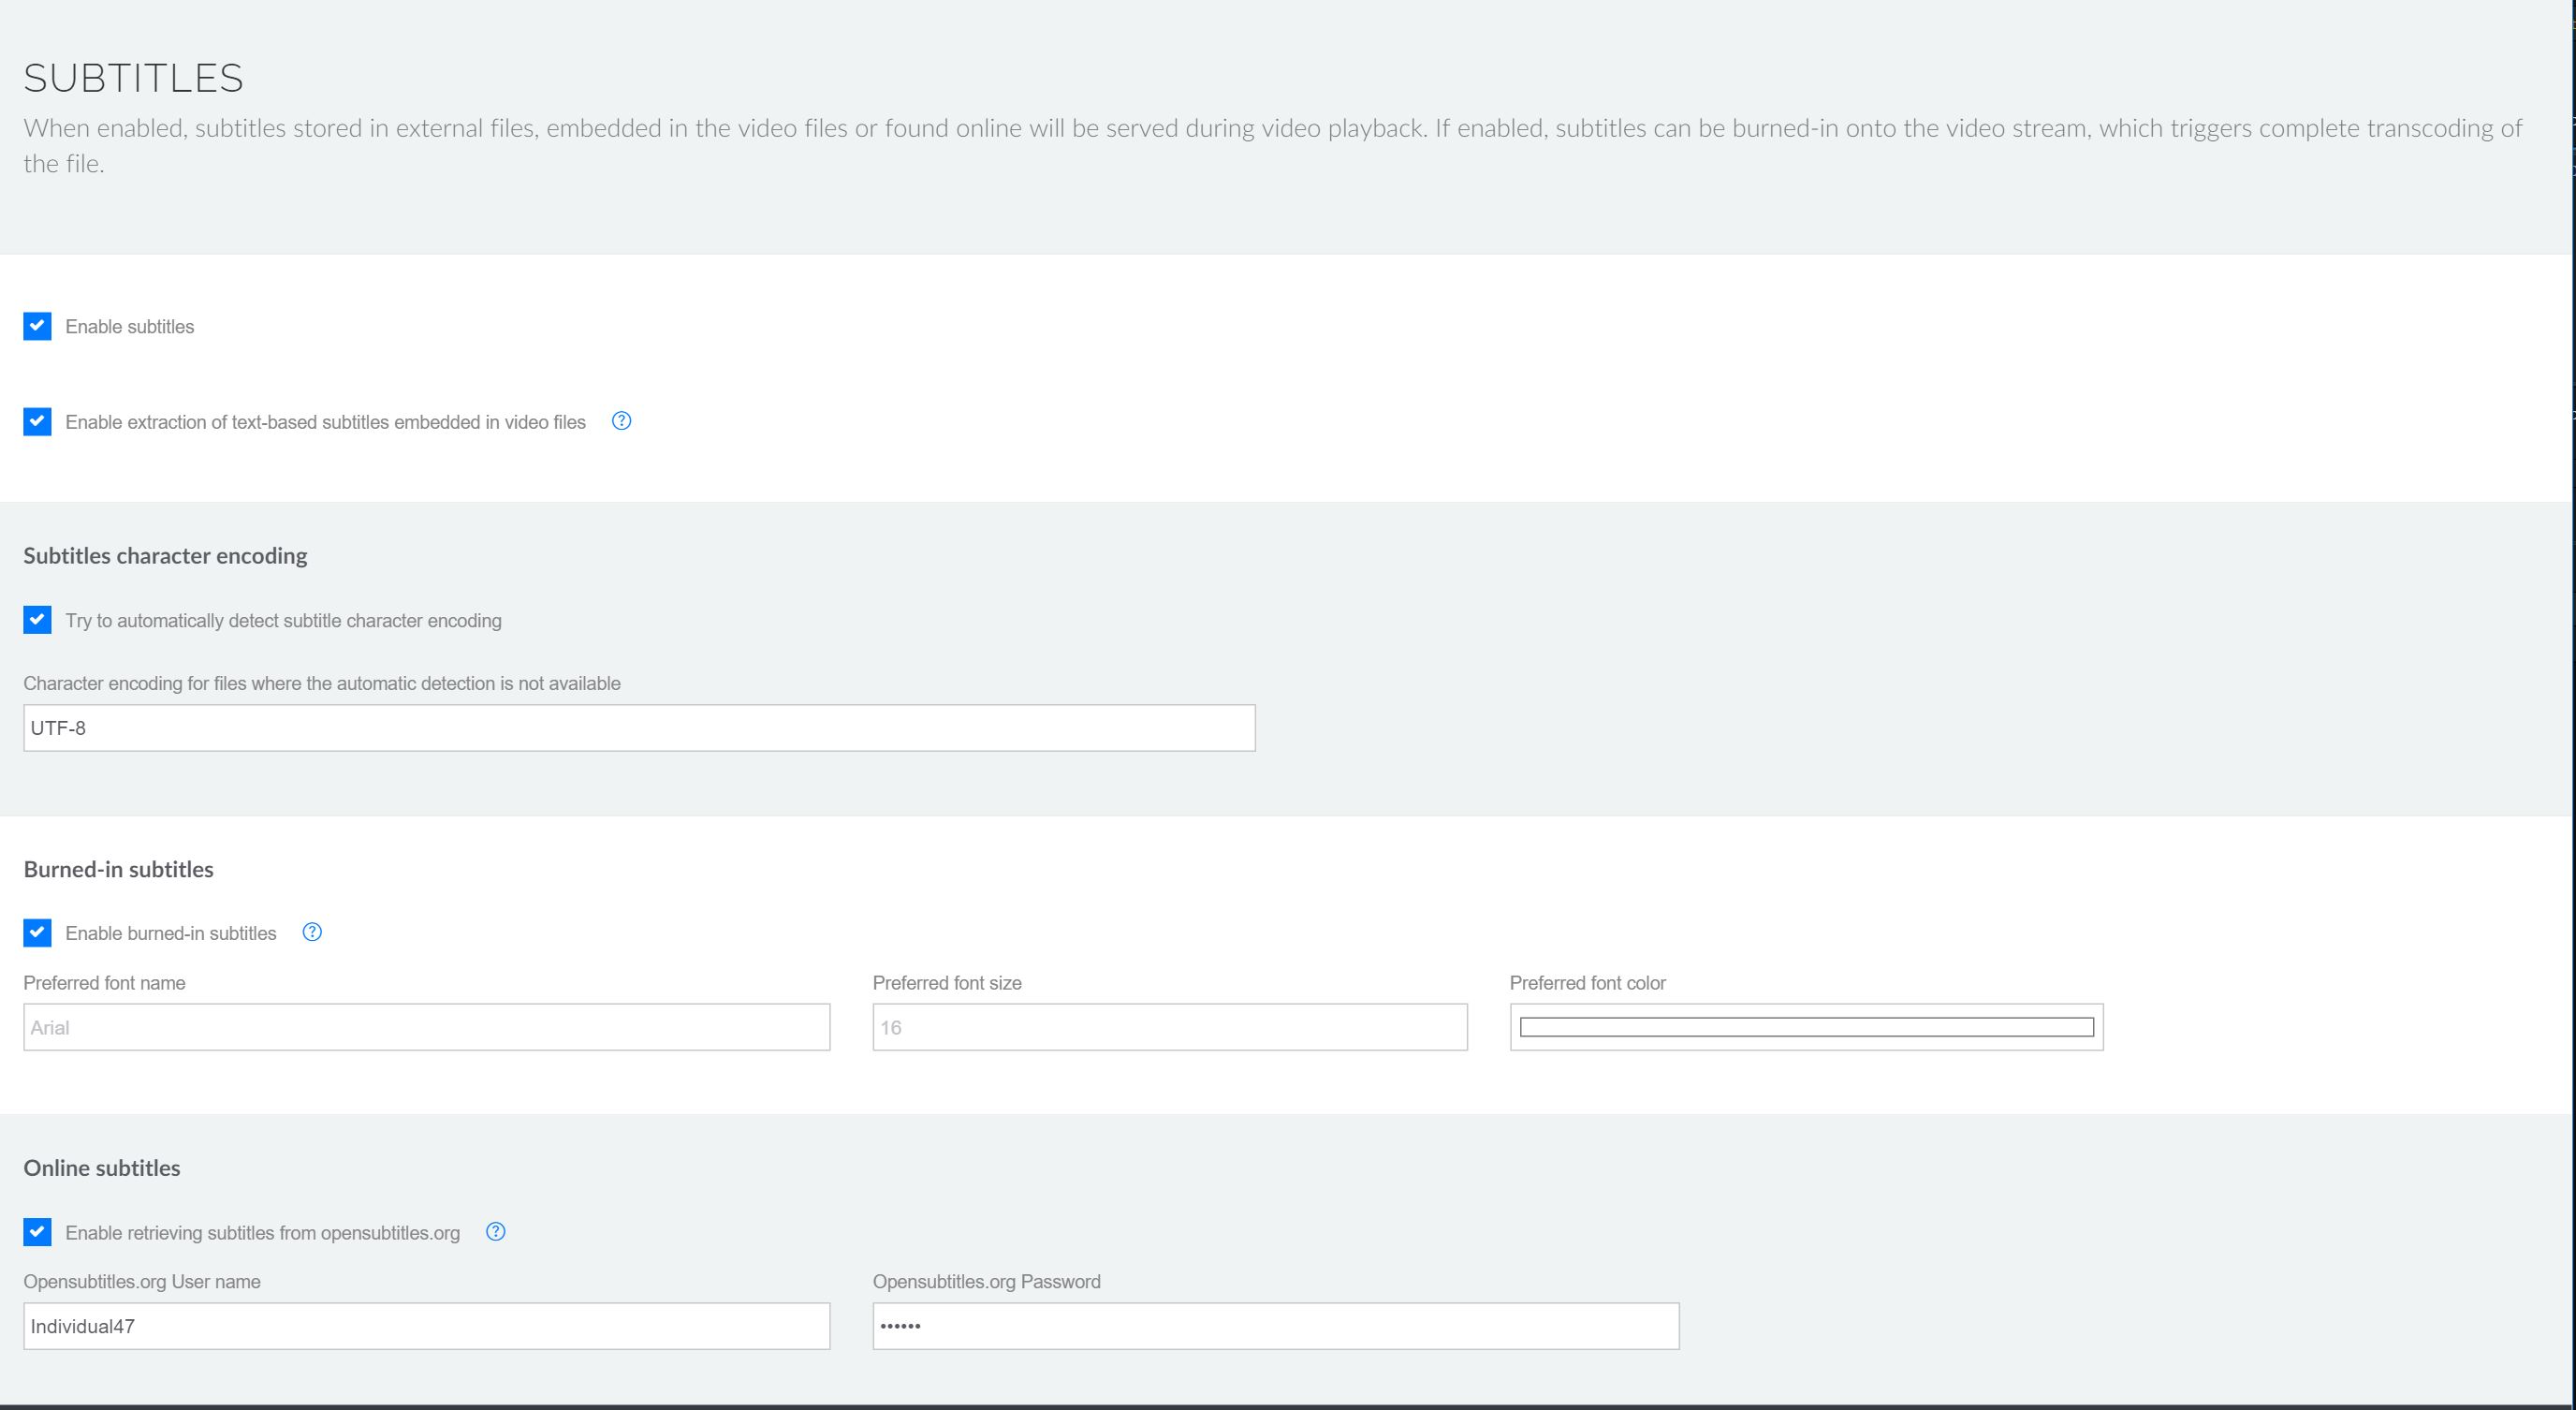
Task: Click the Subtitles character encoding heading
Action: point(165,556)
